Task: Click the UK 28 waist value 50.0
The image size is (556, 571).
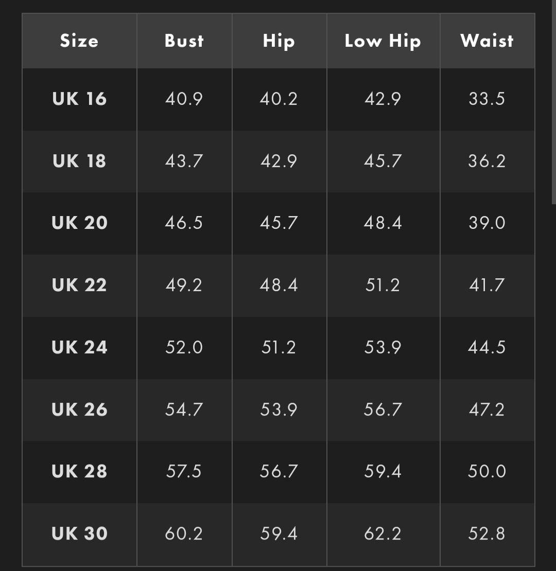Action: coord(486,471)
